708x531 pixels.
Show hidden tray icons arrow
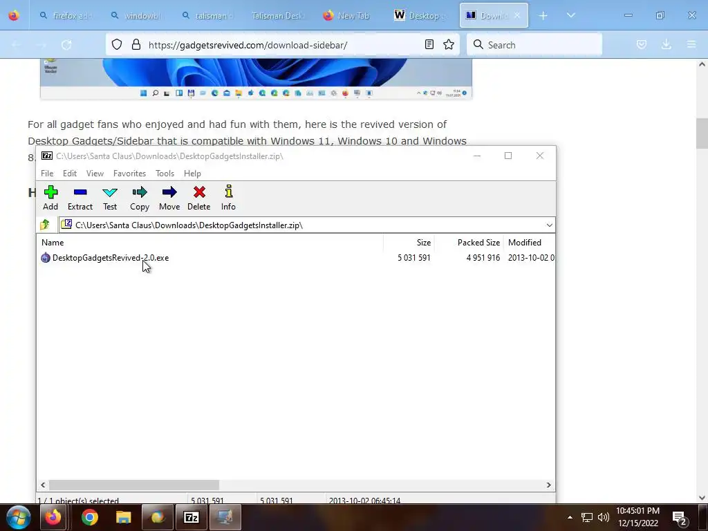570,517
